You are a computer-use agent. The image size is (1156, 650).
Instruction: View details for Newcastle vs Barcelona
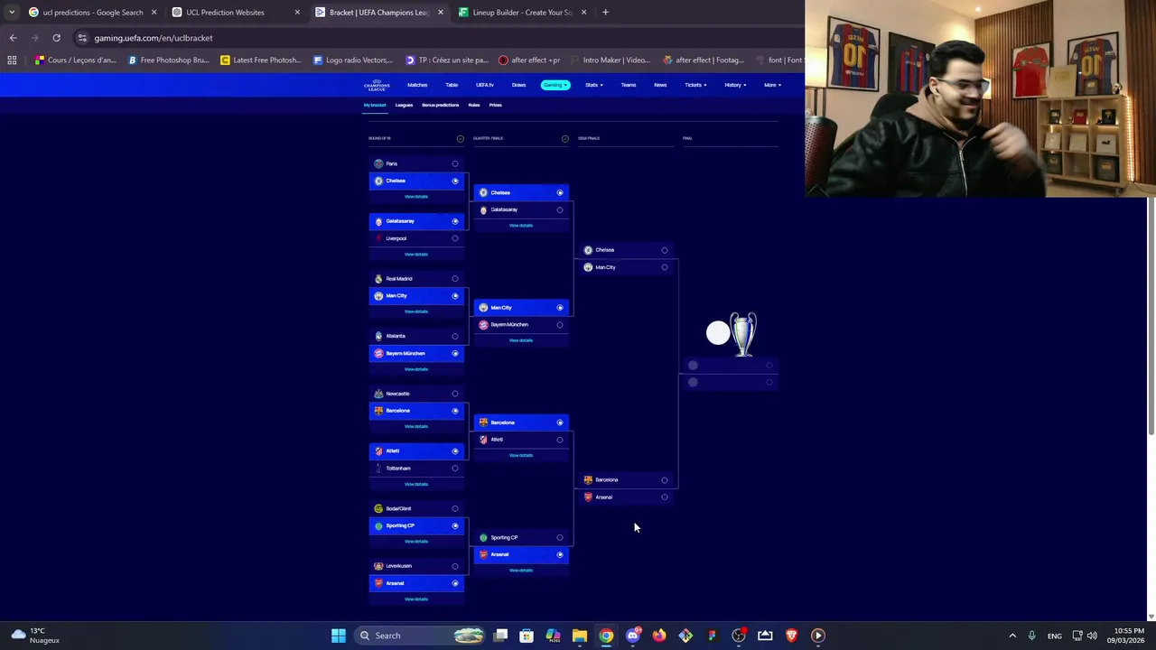coord(416,427)
